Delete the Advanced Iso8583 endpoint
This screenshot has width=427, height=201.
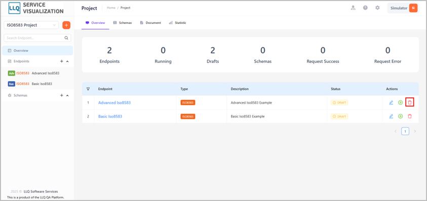pyautogui.click(x=410, y=103)
